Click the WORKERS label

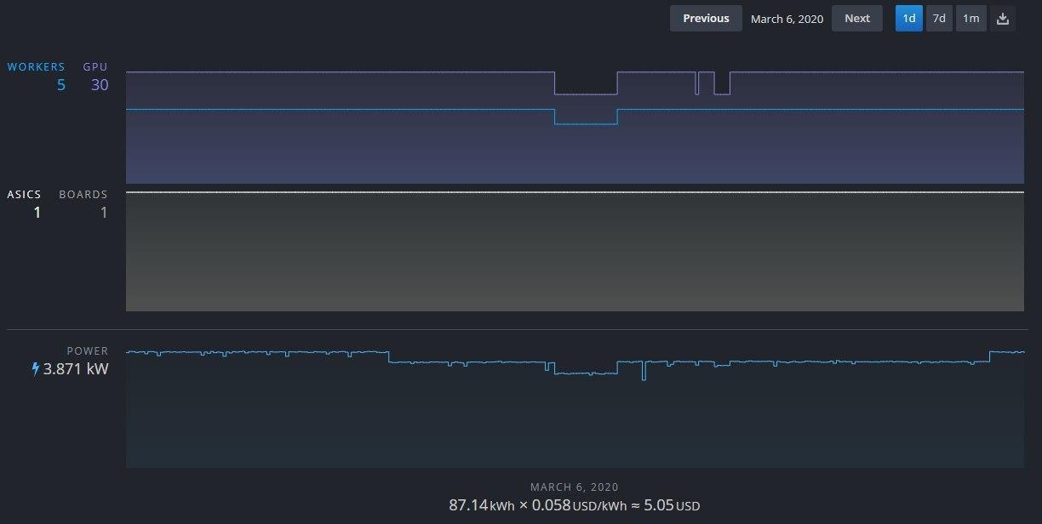36,67
